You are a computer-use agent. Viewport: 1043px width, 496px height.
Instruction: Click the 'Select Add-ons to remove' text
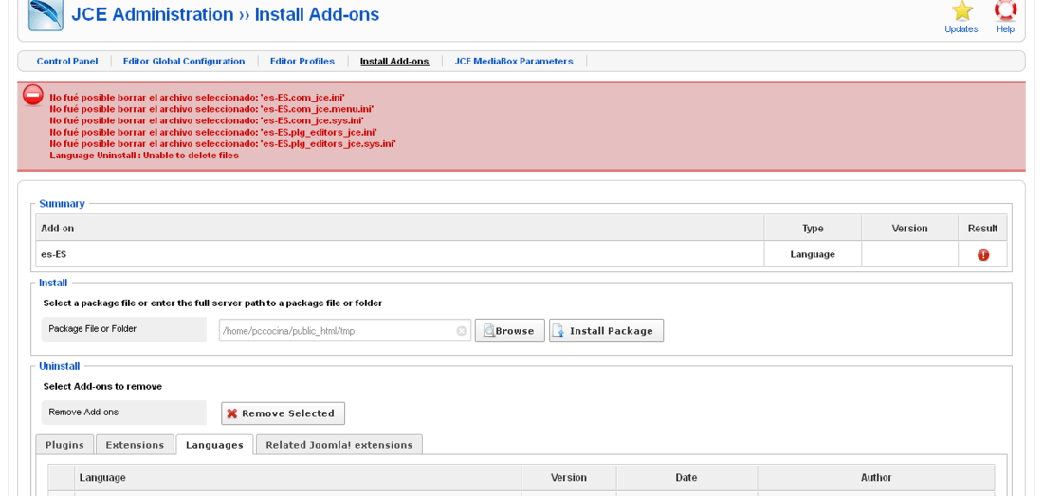pos(102,386)
